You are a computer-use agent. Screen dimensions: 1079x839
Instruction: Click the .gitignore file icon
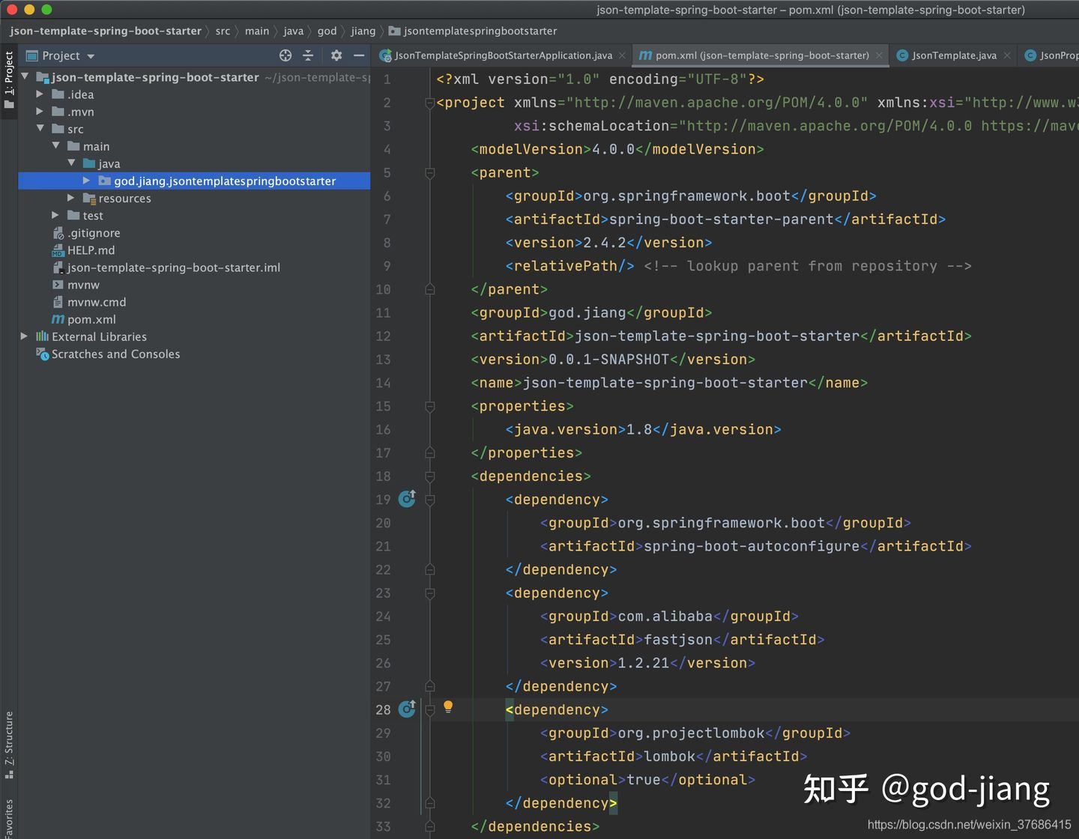58,233
